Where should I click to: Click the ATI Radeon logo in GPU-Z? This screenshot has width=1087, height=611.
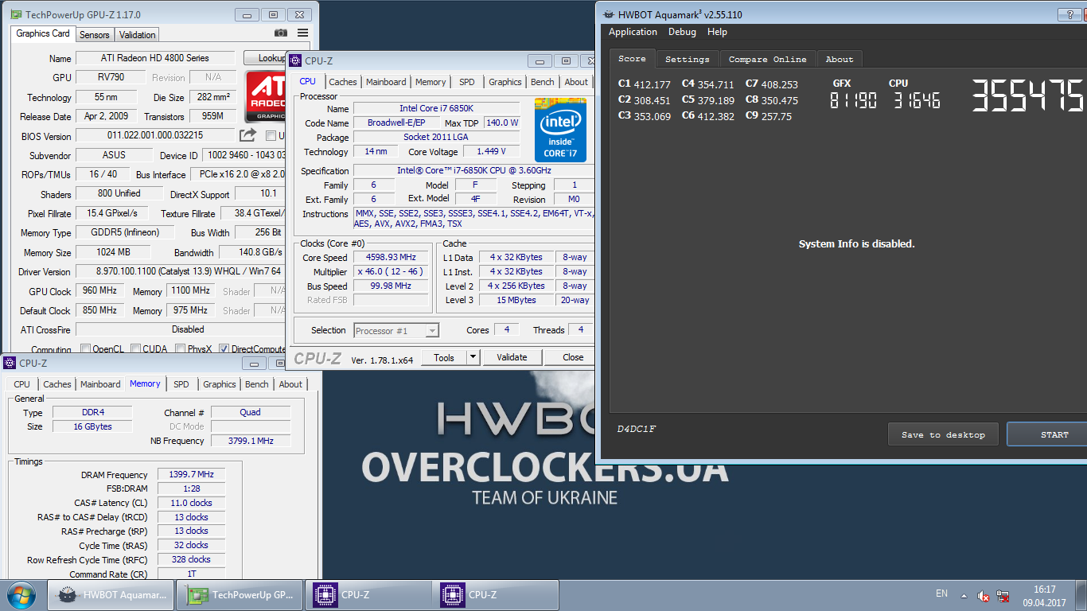(x=265, y=95)
